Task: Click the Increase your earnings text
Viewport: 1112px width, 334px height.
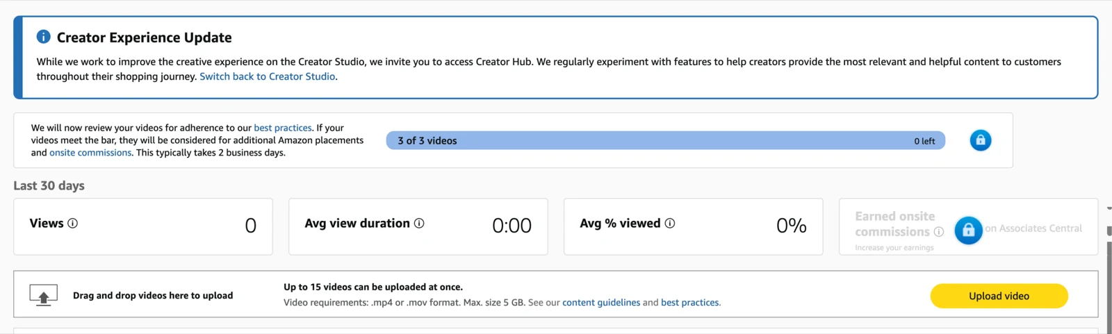Action: pyautogui.click(x=894, y=248)
